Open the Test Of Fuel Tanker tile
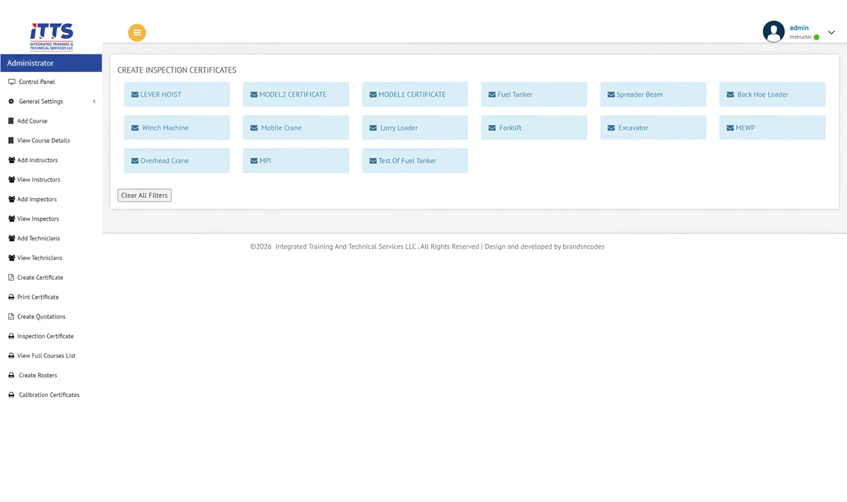 [x=414, y=161]
